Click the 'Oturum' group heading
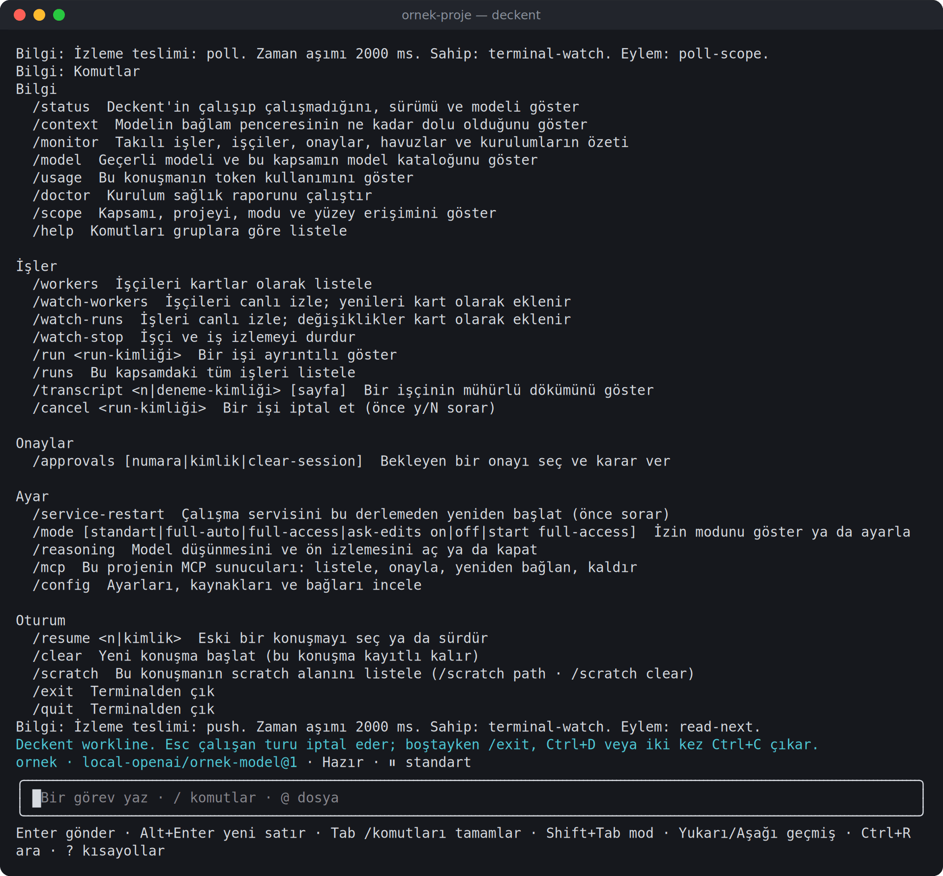This screenshot has height=876, width=943. 41,621
